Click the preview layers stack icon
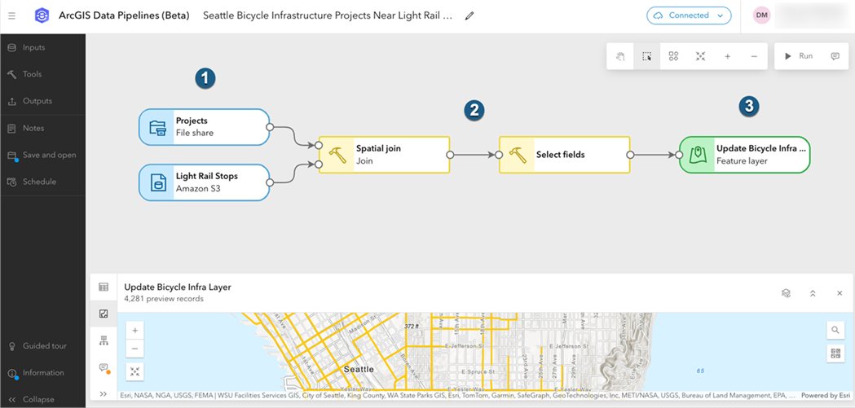The width and height of the screenshot is (855, 408). point(786,293)
